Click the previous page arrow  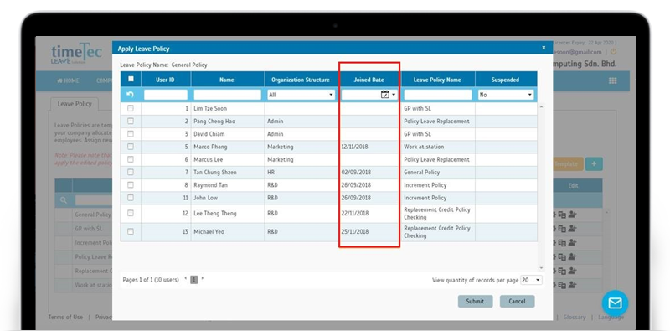(x=186, y=279)
